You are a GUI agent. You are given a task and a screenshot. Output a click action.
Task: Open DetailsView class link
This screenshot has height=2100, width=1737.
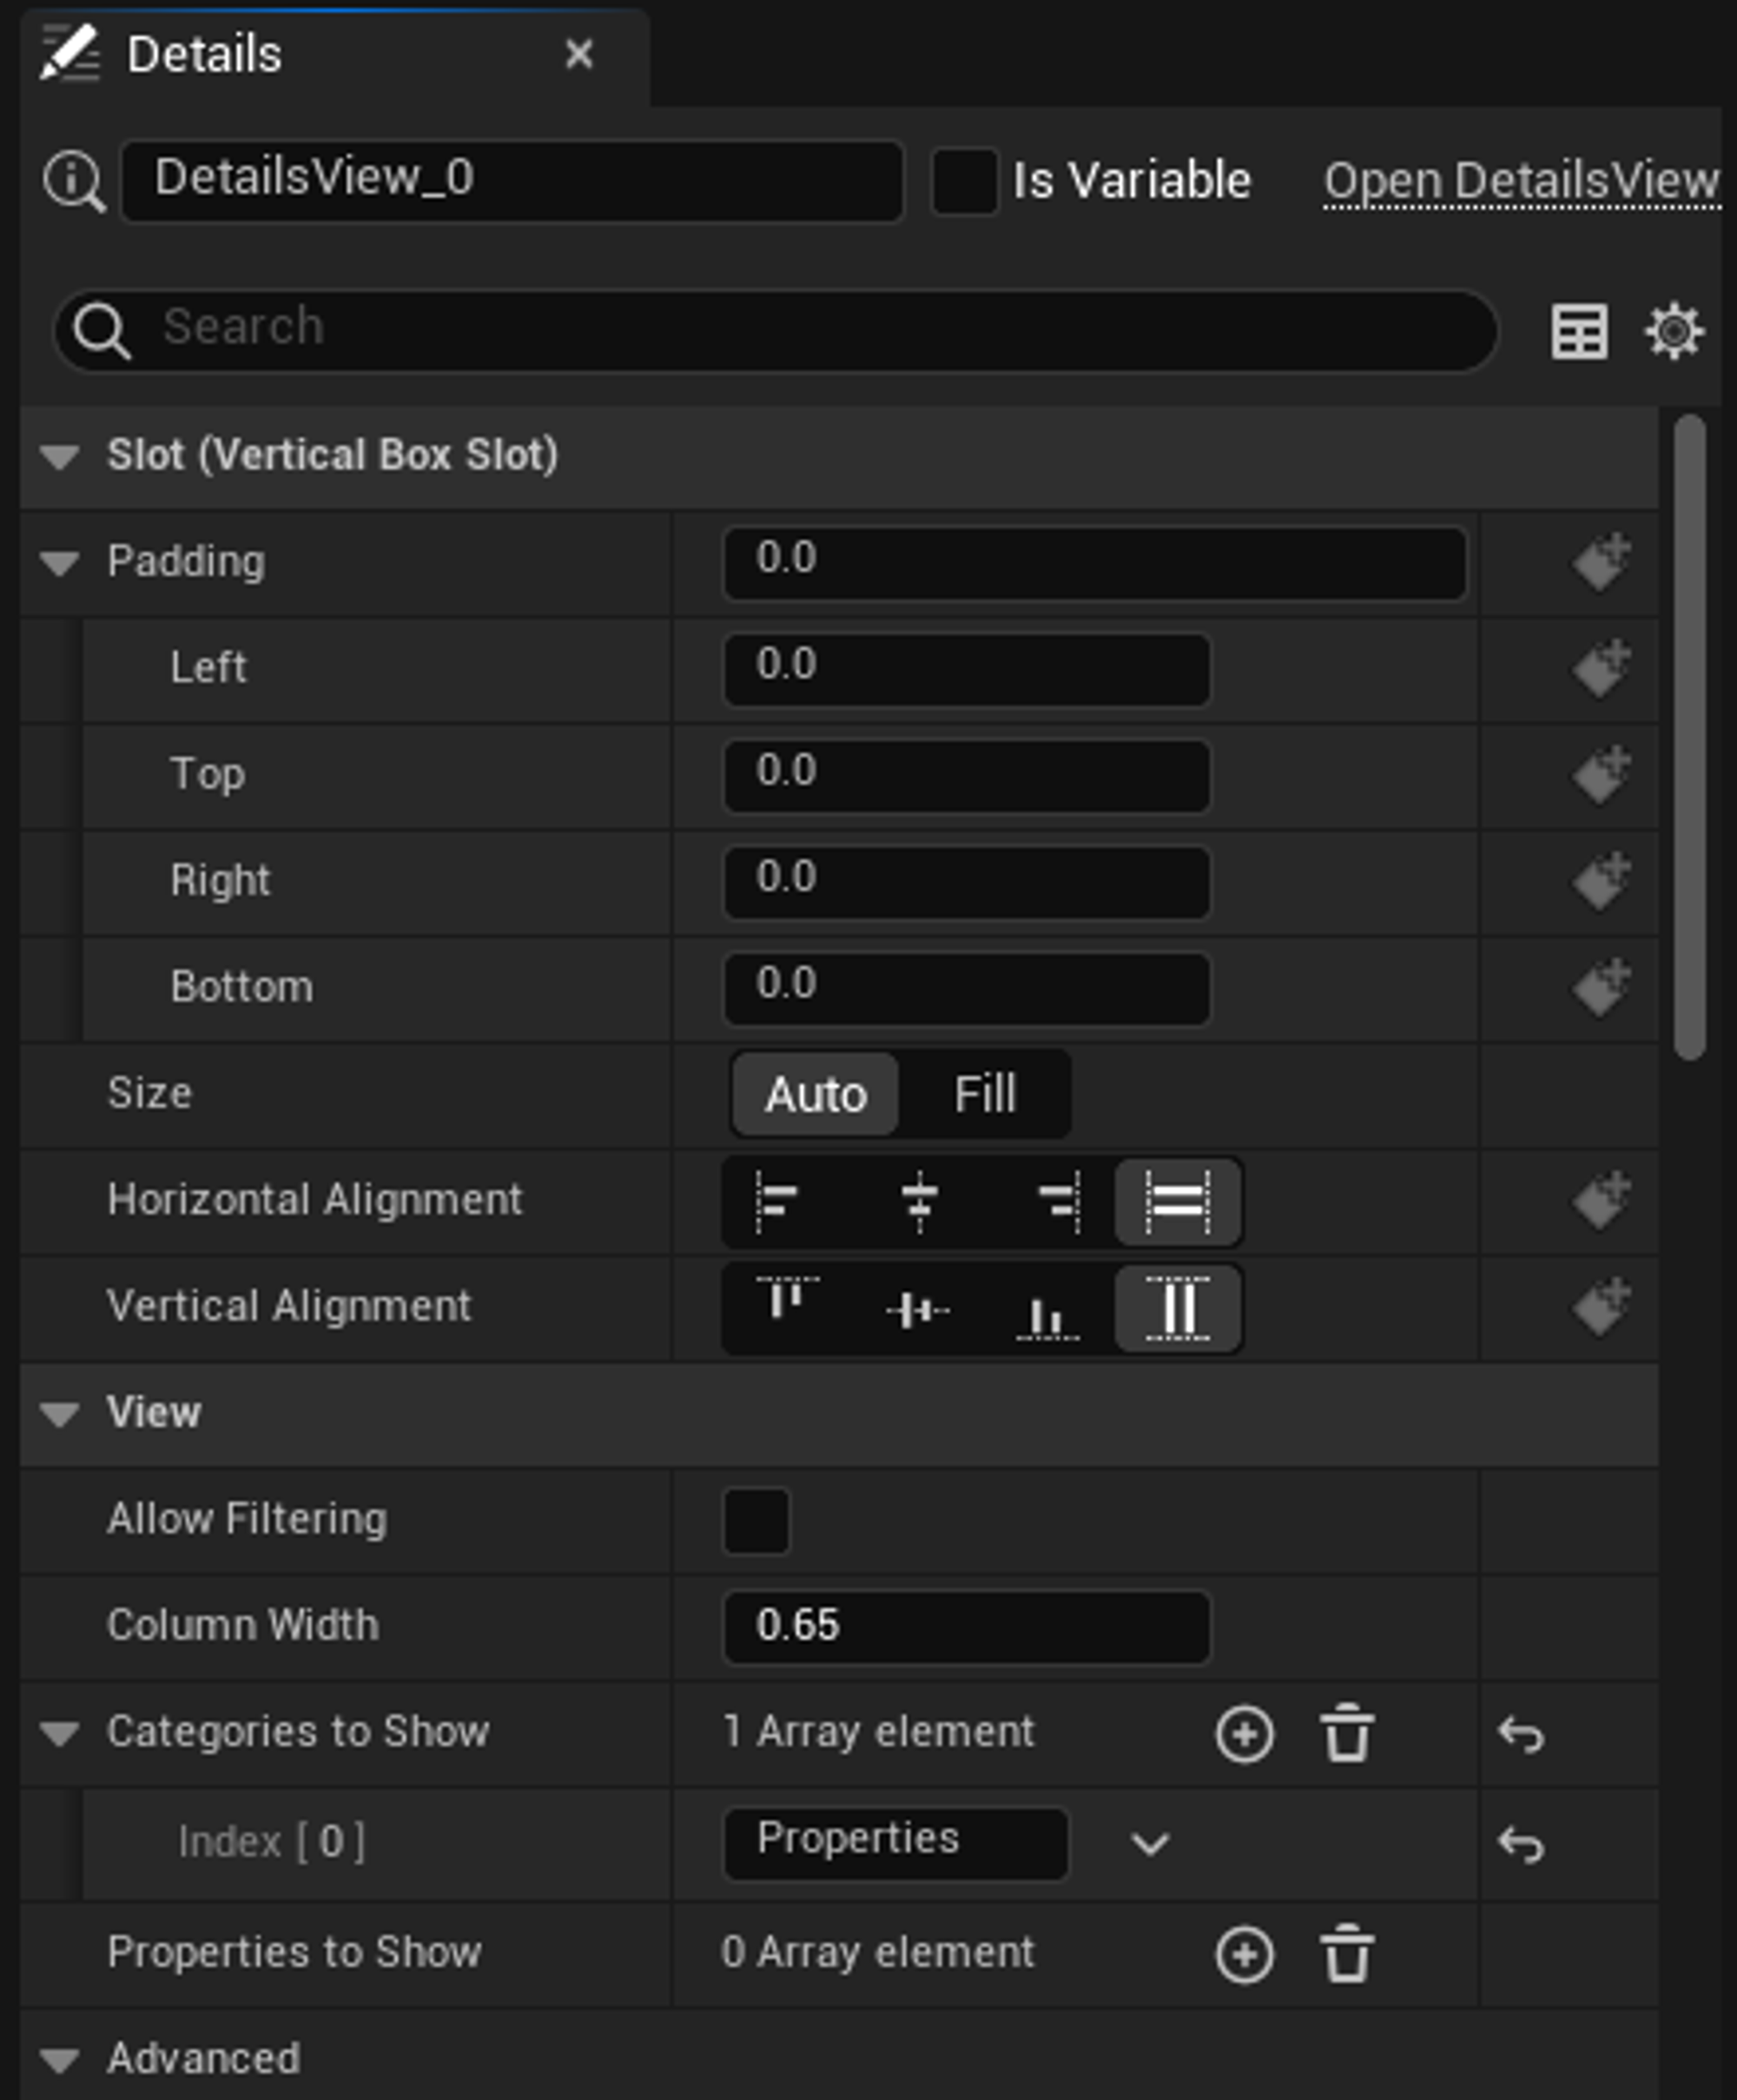(x=1520, y=181)
